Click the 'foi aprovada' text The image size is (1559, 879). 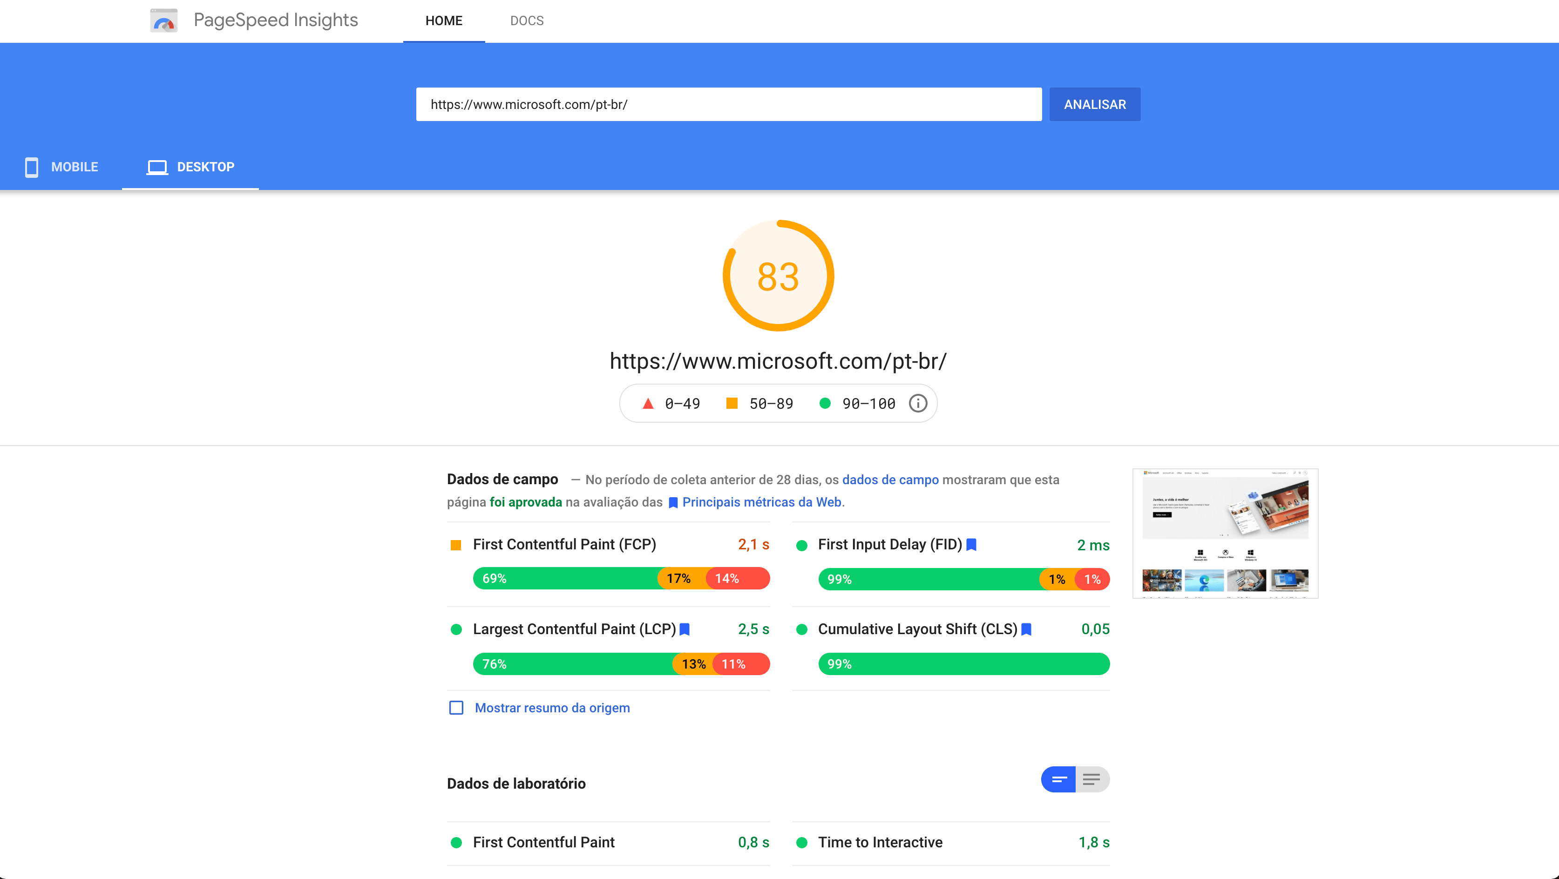[526, 502]
